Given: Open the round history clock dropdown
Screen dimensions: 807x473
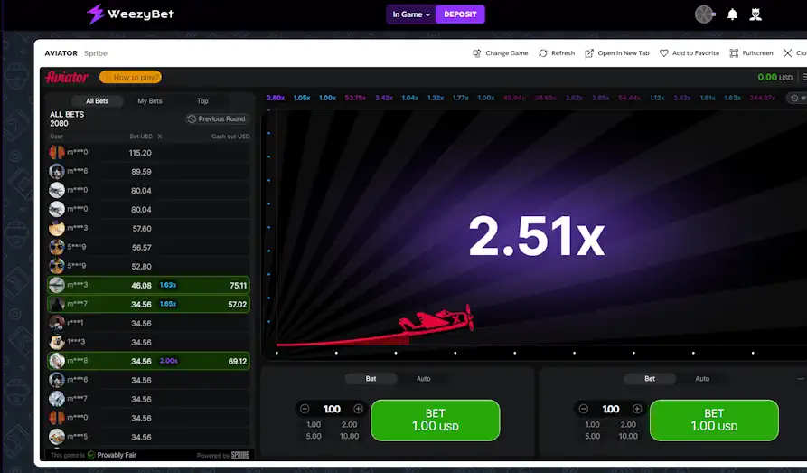Looking at the screenshot, I should (x=797, y=98).
